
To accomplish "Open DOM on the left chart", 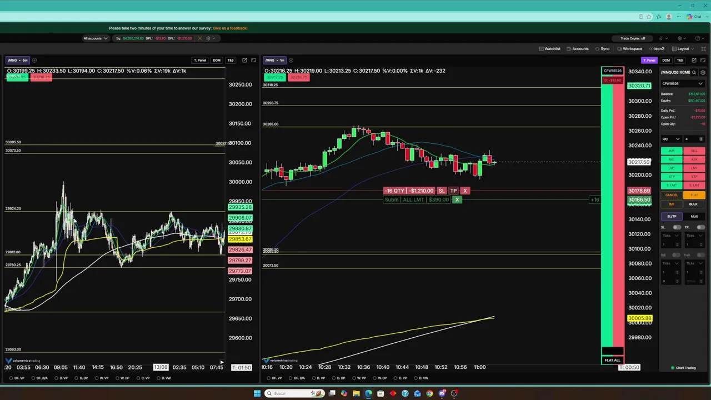I will pyautogui.click(x=217, y=60).
